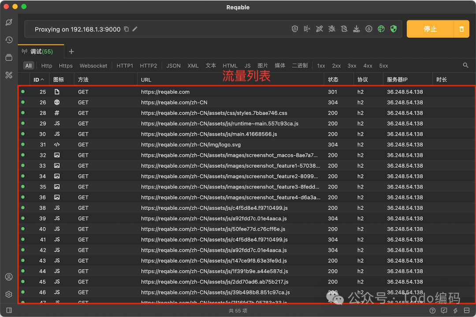Filter traffic by 文本
This screenshot has width=476, height=317.
pos(211,66)
